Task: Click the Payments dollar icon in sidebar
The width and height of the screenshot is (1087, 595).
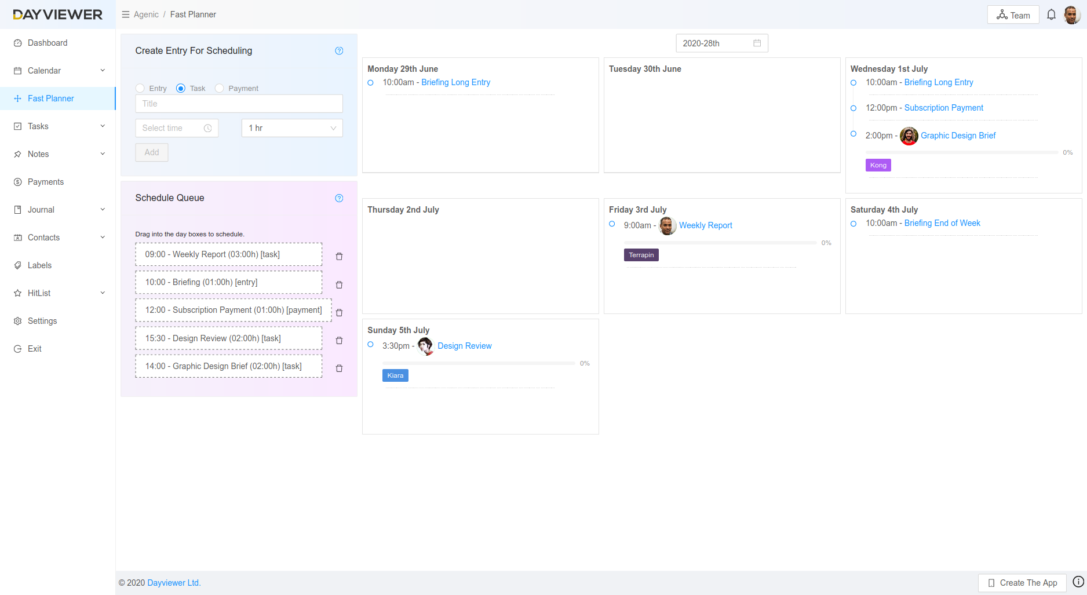Action: coord(17,182)
